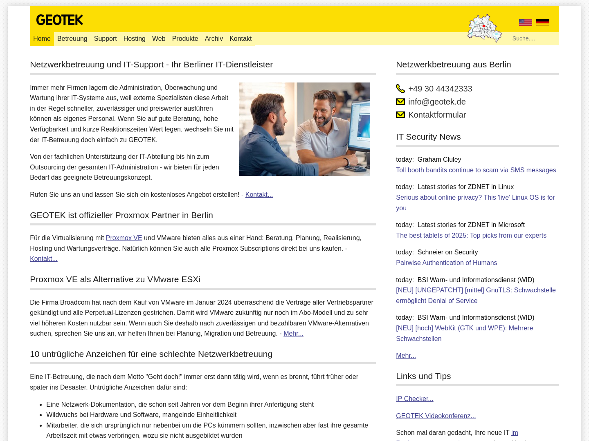Follow Kontakt link after 'kostenloses Angebot erstellen'
589x441 pixels.
[259, 195]
